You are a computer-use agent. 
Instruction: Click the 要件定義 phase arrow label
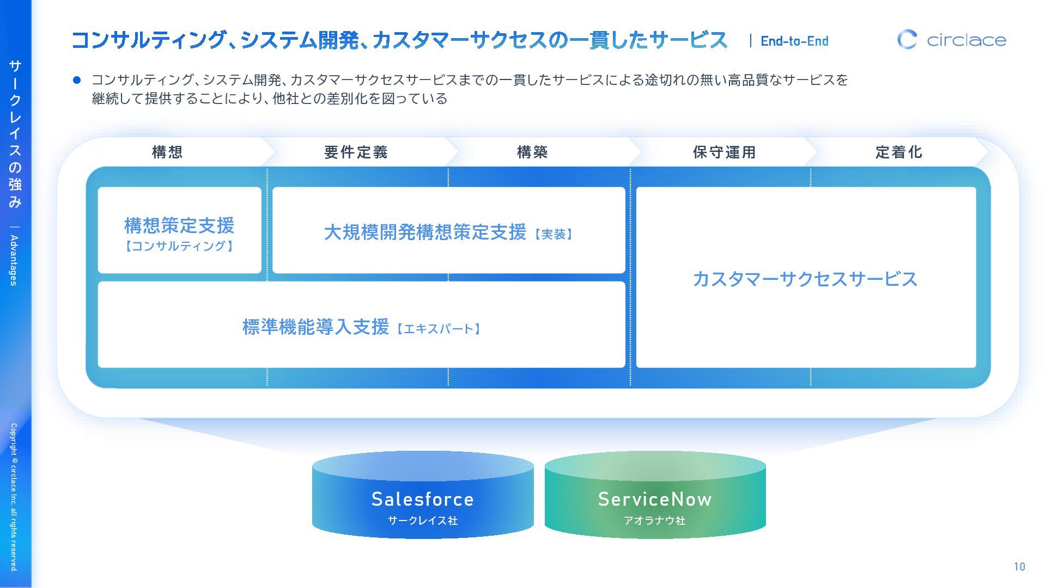coord(356,152)
